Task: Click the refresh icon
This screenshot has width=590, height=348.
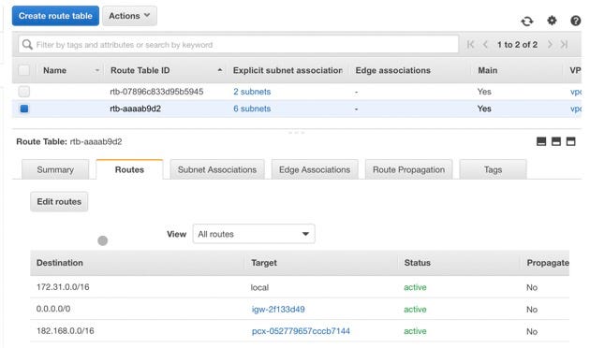Action: tap(527, 21)
